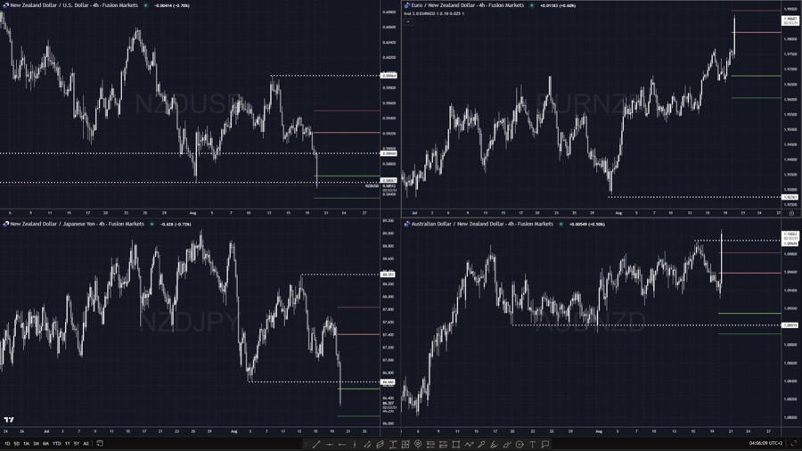The width and height of the screenshot is (802, 451).
Task: Toggle the market status dot on NZDUSD
Action: click(146, 5)
